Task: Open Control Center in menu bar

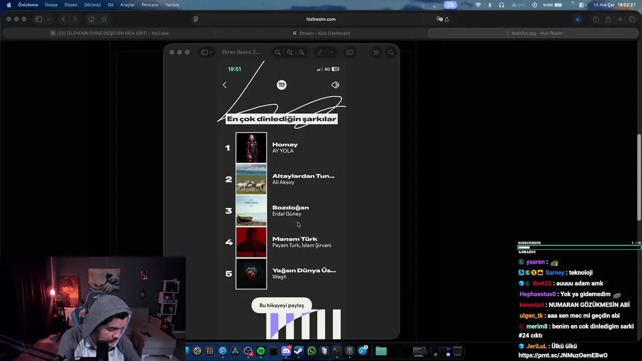Action: (582, 5)
